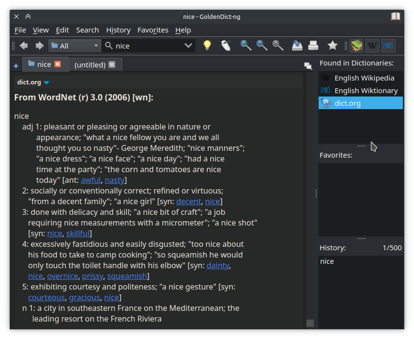Viewport: 414px width, 339px height.
Task: Toggle the Wikipedia dictionary button in toolbar
Action: (x=372, y=46)
